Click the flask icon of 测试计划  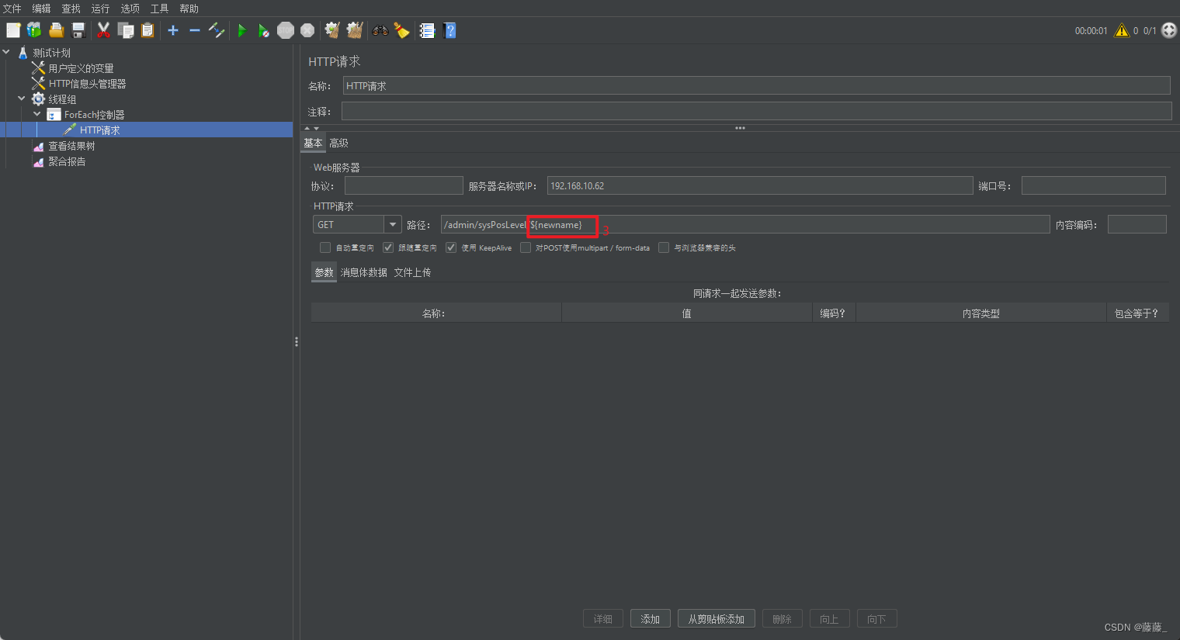click(23, 53)
